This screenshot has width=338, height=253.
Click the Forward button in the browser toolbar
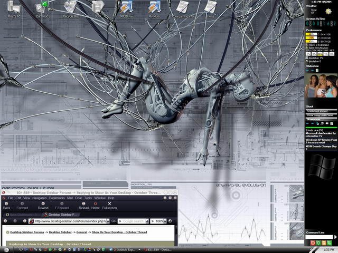click(x=22, y=206)
